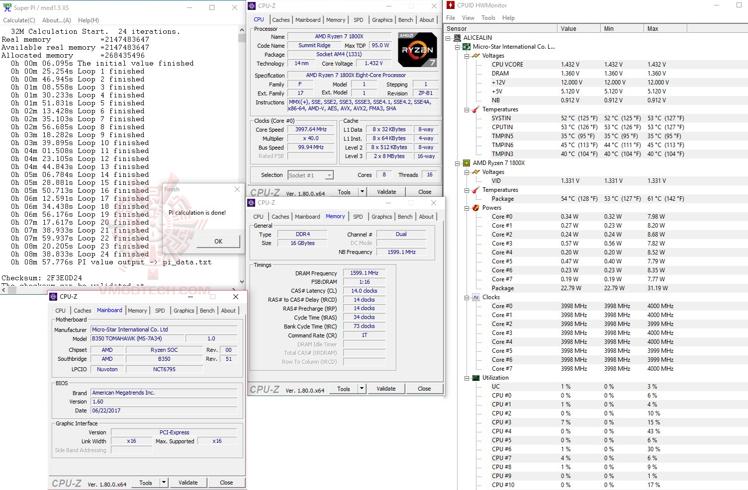Collapse the Clocks node
This screenshot has height=490, width=748.
(x=467, y=297)
